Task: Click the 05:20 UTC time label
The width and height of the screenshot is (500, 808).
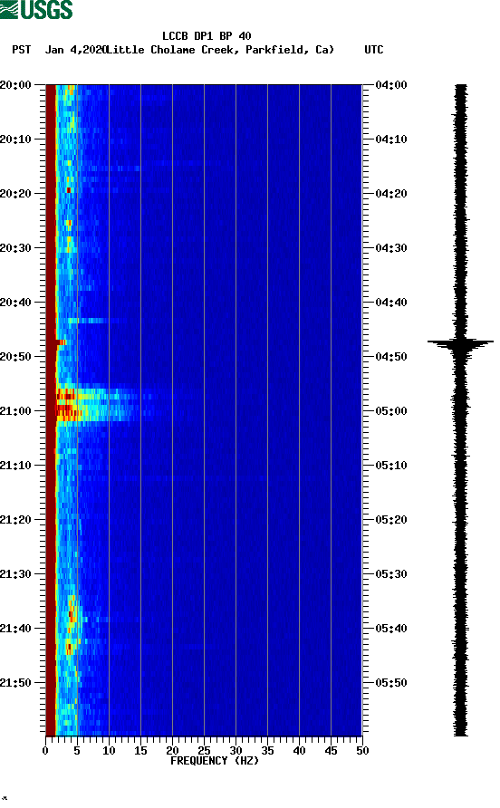Action: [391, 520]
